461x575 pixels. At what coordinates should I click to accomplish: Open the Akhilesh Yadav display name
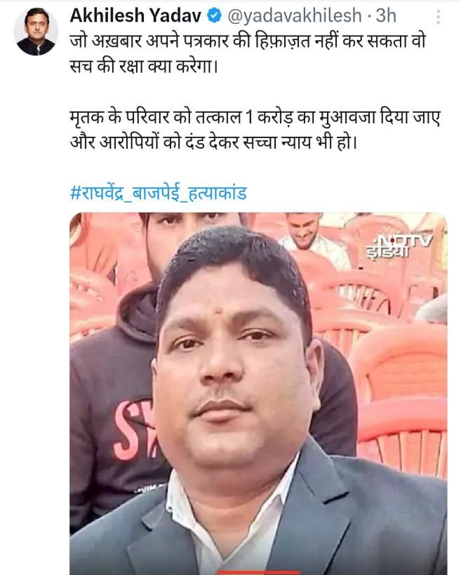(135, 15)
